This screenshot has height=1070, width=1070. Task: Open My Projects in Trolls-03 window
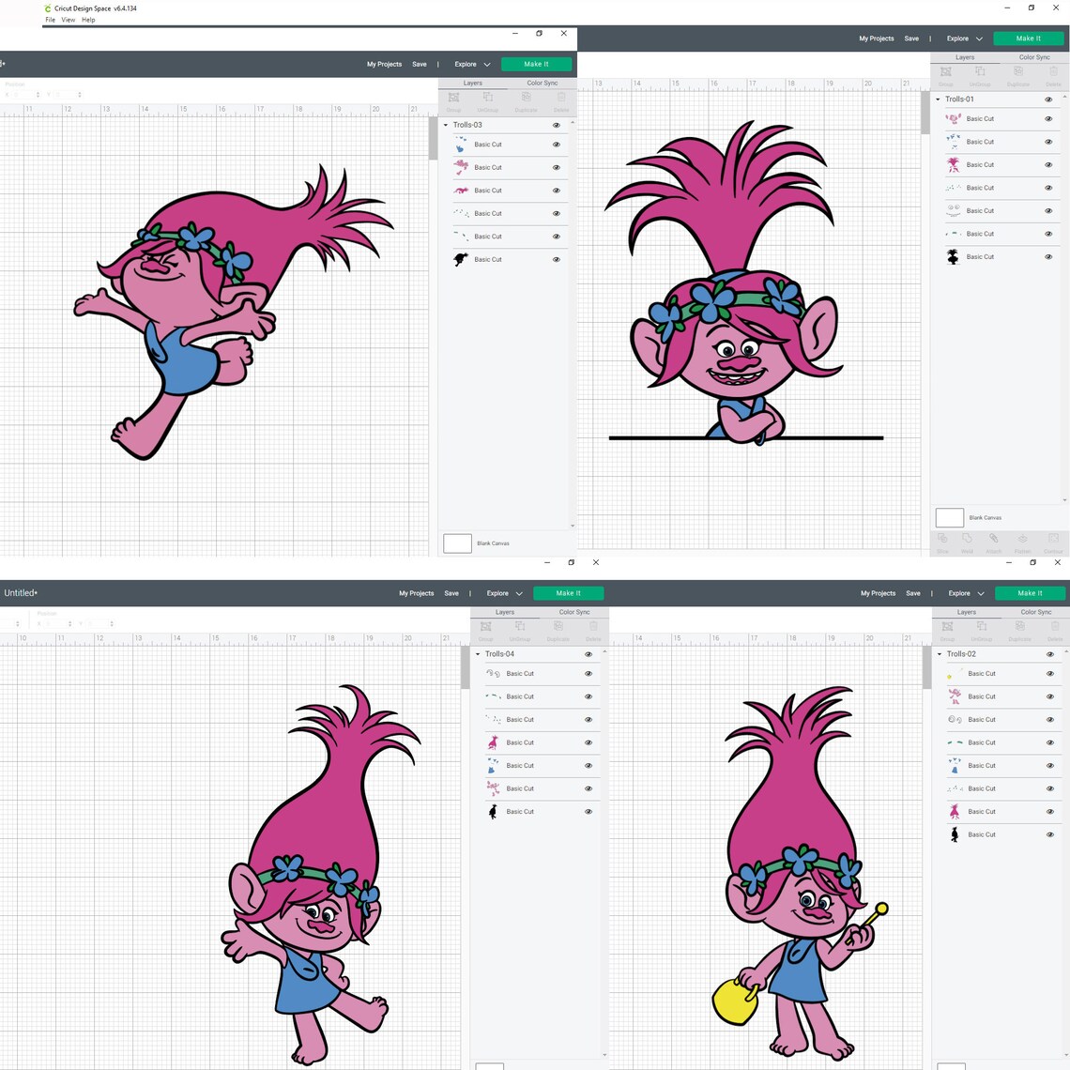(384, 64)
